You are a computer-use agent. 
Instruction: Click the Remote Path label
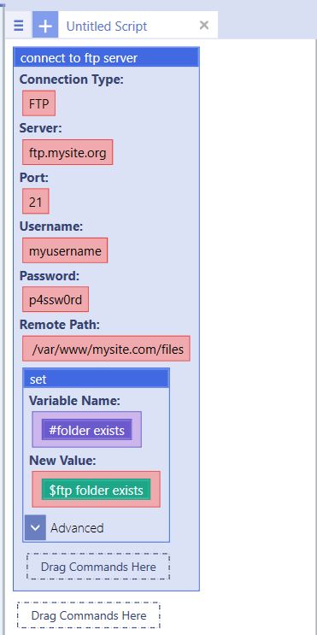click(x=60, y=325)
